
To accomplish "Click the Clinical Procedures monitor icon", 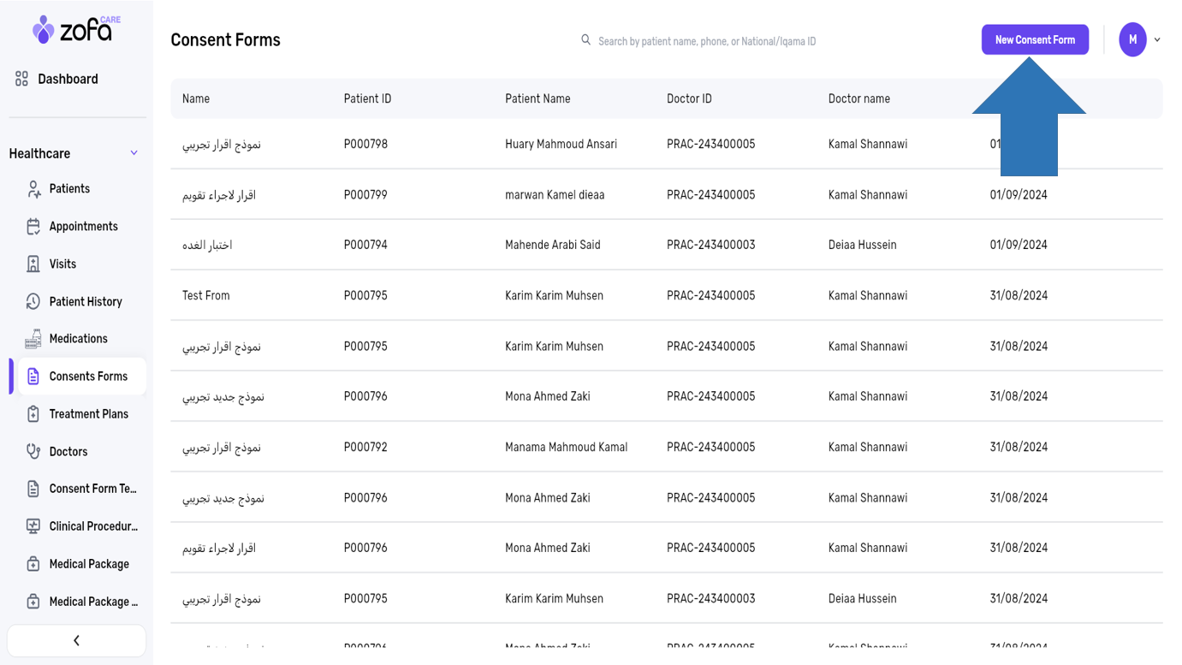I will point(33,526).
